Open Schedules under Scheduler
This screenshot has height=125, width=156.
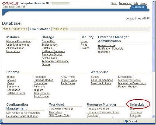(x=136, y=112)
